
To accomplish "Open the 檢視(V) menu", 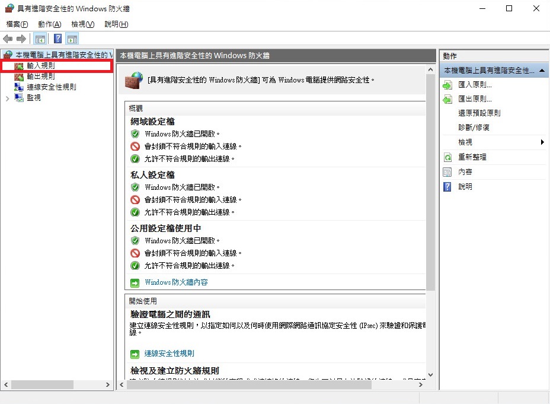I will 83,24.
